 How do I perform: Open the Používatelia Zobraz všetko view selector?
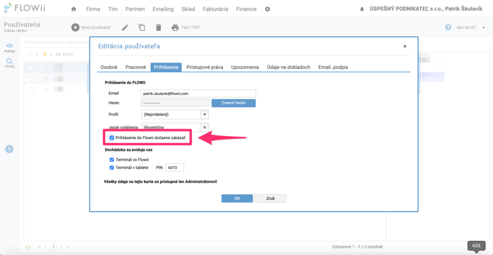click(x=22, y=27)
